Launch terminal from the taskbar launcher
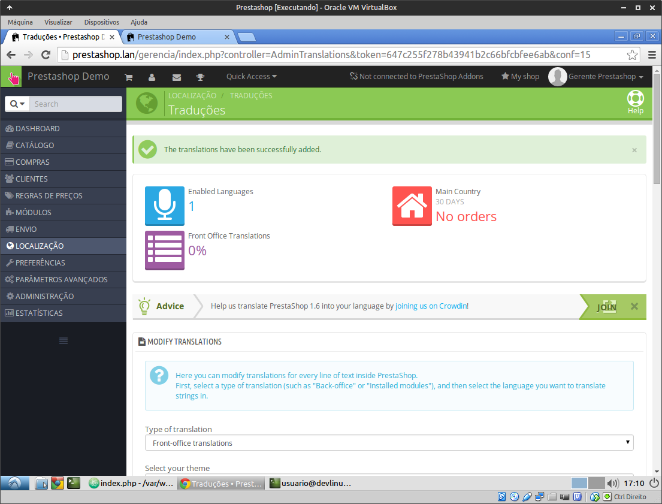This screenshot has width=662, height=504. 74,483
